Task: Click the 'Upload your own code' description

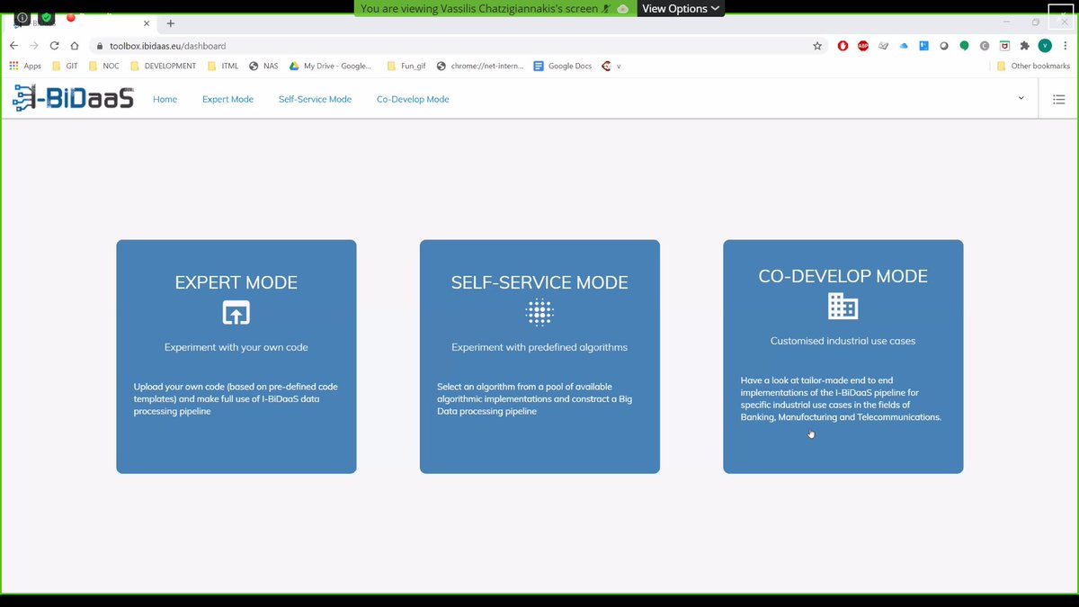Action: pyautogui.click(x=236, y=399)
